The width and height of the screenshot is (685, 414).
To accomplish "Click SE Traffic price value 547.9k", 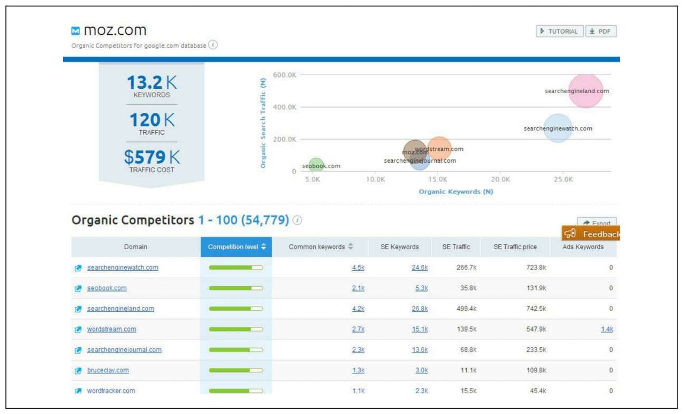I will [x=536, y=329].
